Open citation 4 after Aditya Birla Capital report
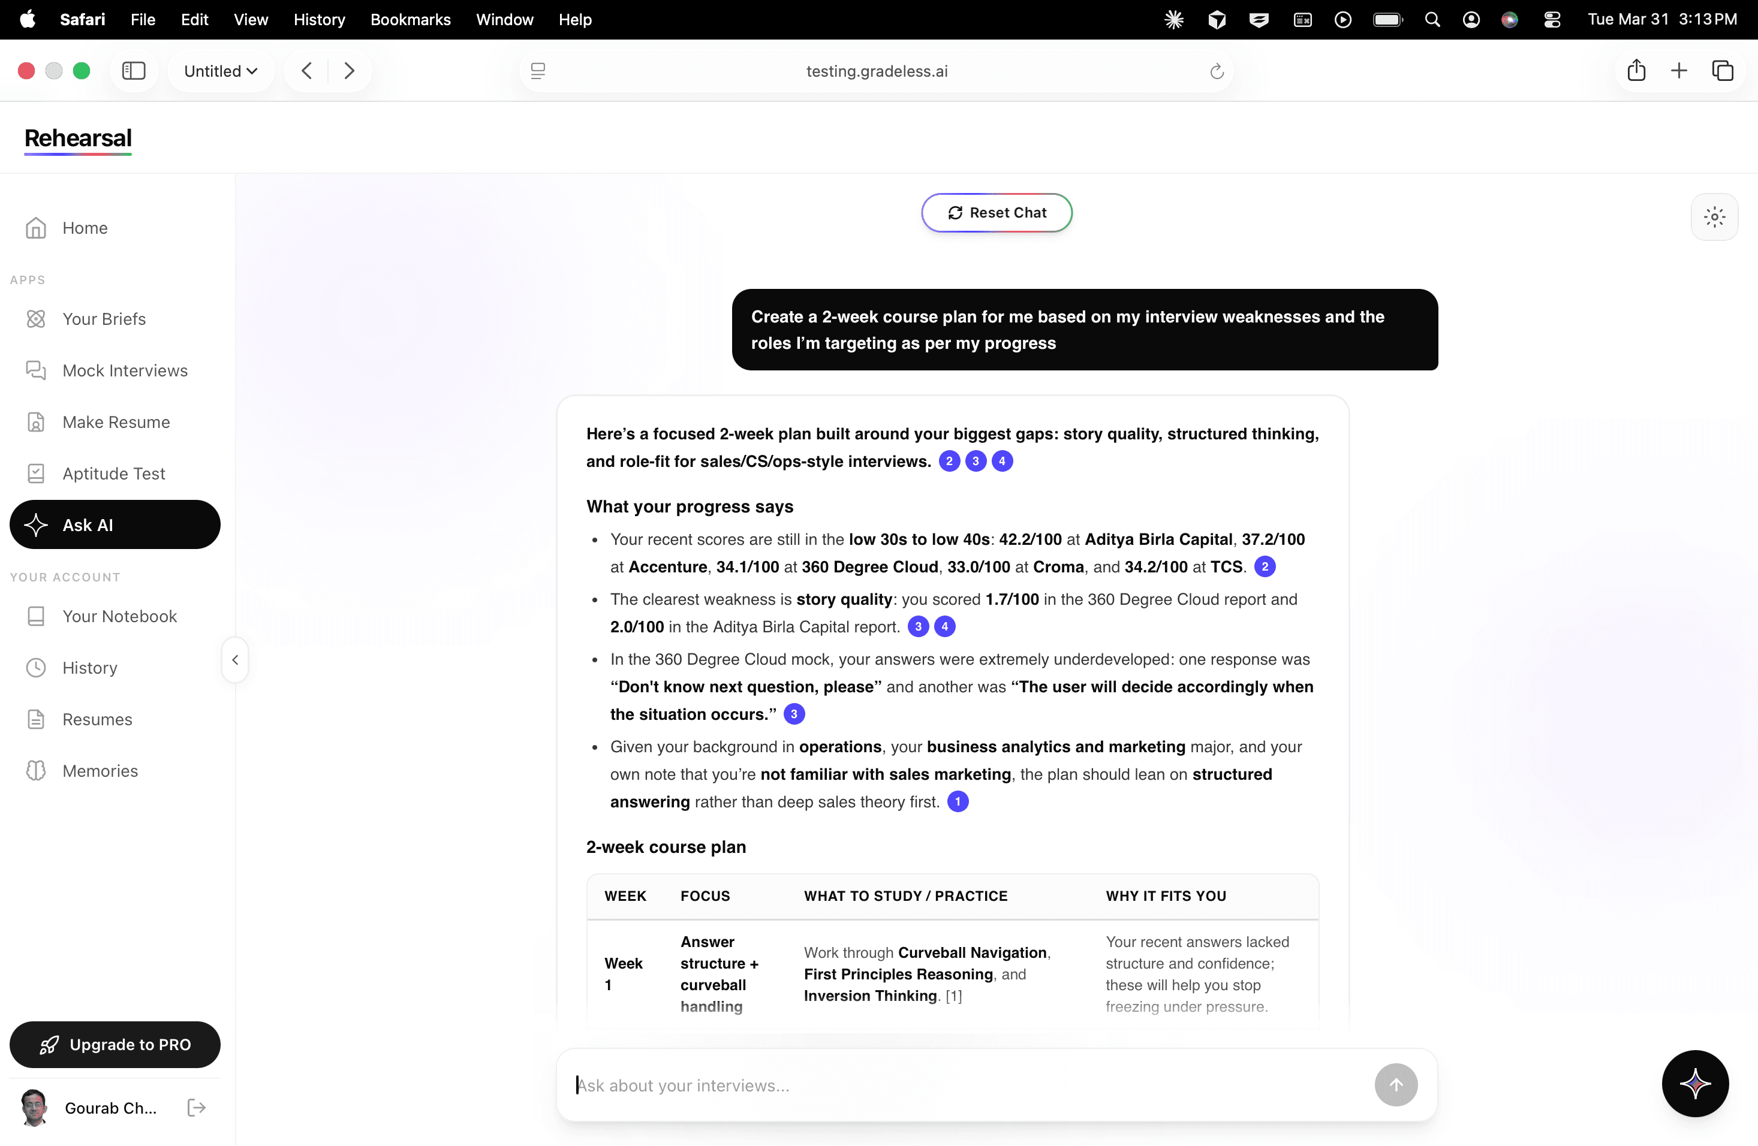Viewport: 1758px width, 1146px height. pyautogui.click(x=945, y=626)
